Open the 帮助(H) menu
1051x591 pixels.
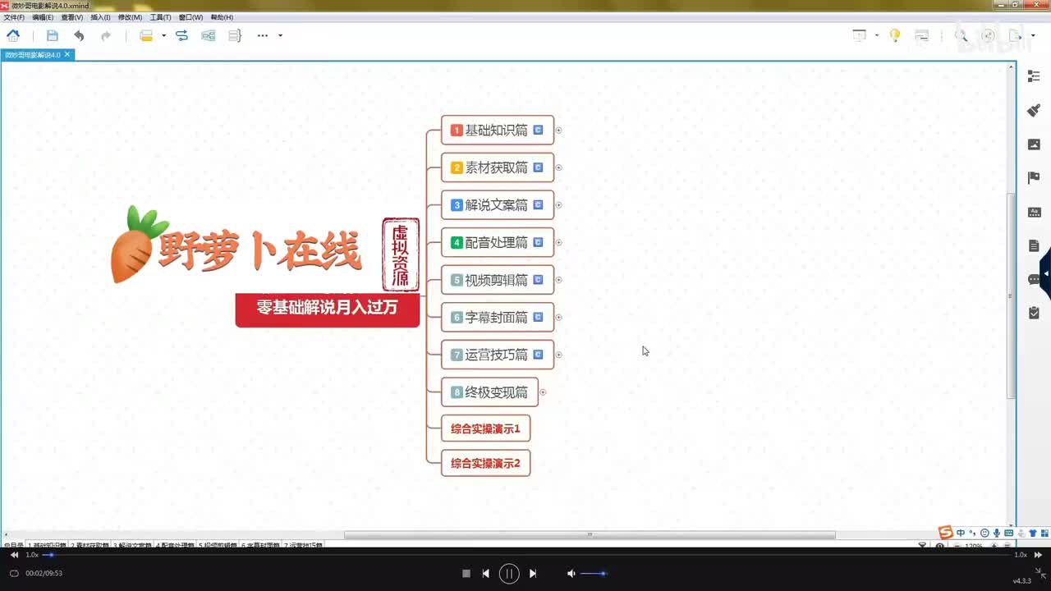pos(222,17)
